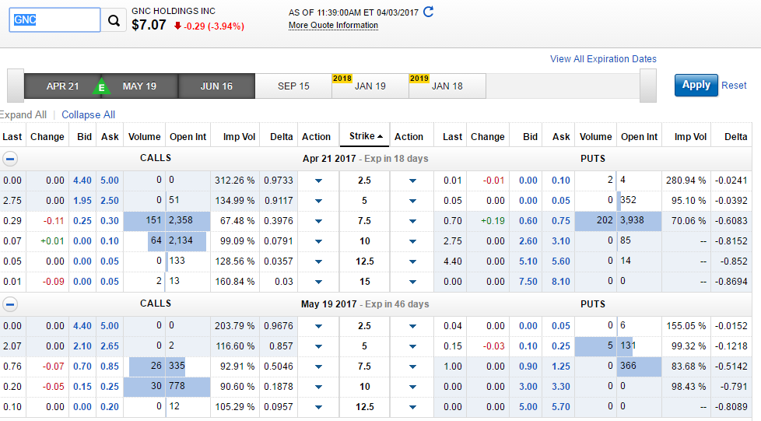Screen dimensions: 761x421
Task: Click the Apply button
Action: tap(696, 85)
